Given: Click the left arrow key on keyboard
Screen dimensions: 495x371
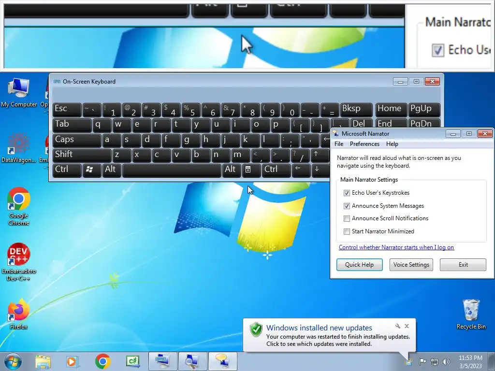Looking at the screenshot, I should 301,170.
